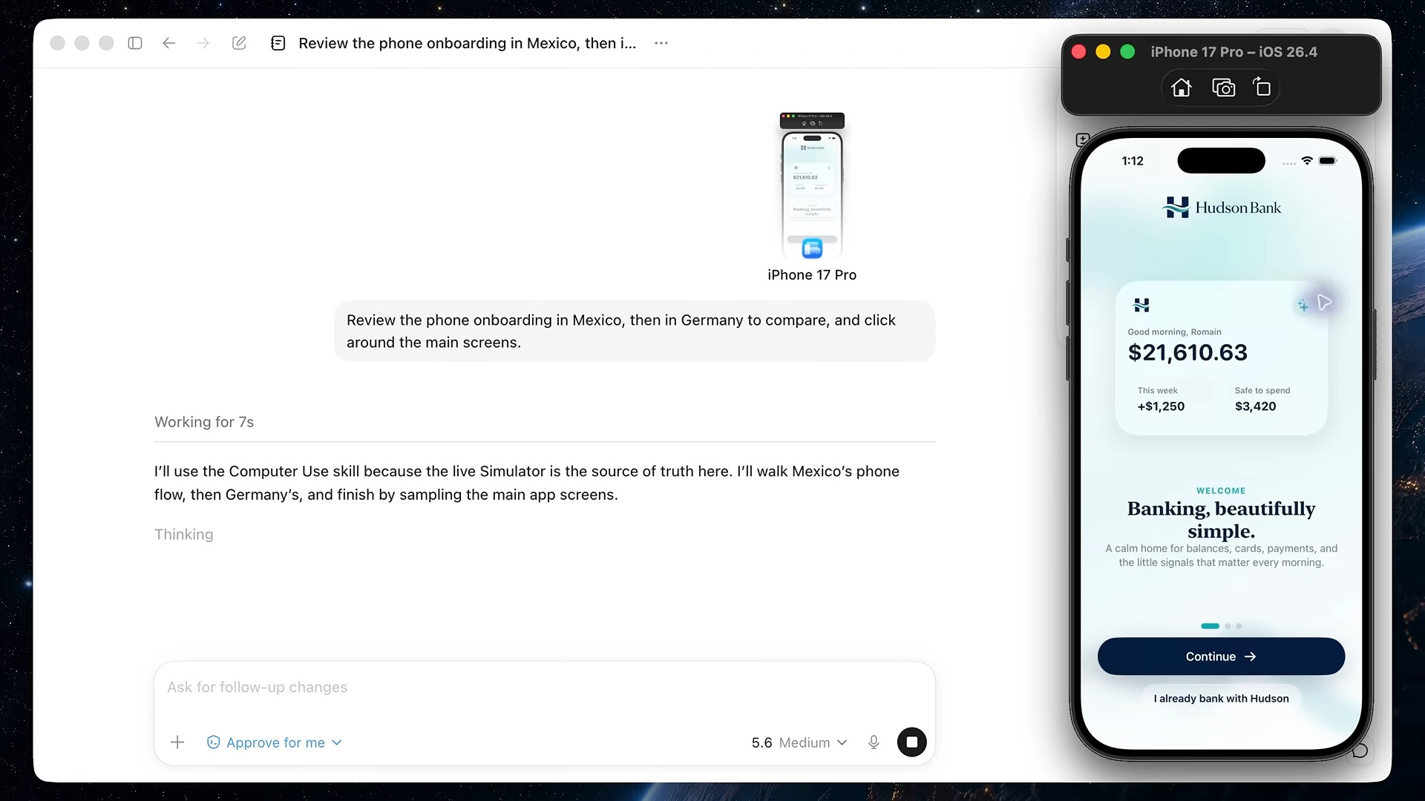This screenshot has height=801, width=1425.
Task: Click the conversation title text in header
Action: pos(467,43)
